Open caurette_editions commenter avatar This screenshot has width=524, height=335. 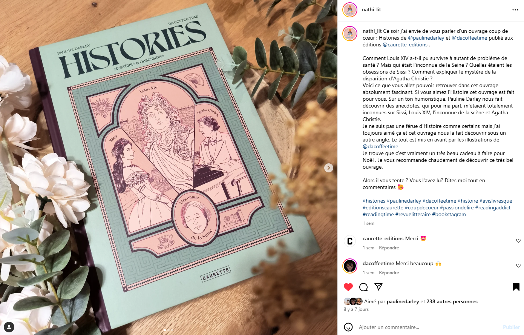[x=350, y=241]
